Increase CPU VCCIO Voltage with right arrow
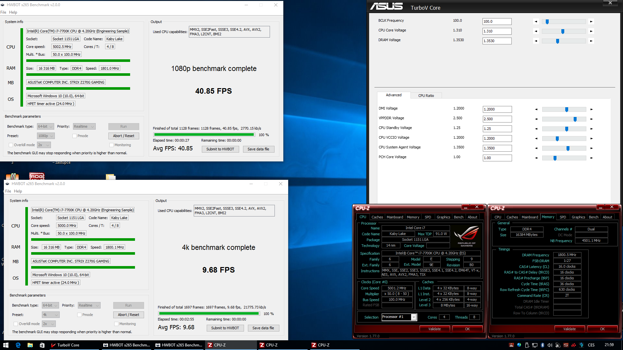Image resolution: width=623 pixels, height=350 pixels. point(592,139)
